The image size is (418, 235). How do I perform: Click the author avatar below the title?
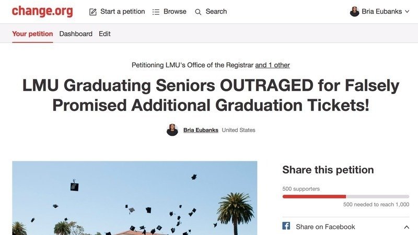click(x=172, y=130)
